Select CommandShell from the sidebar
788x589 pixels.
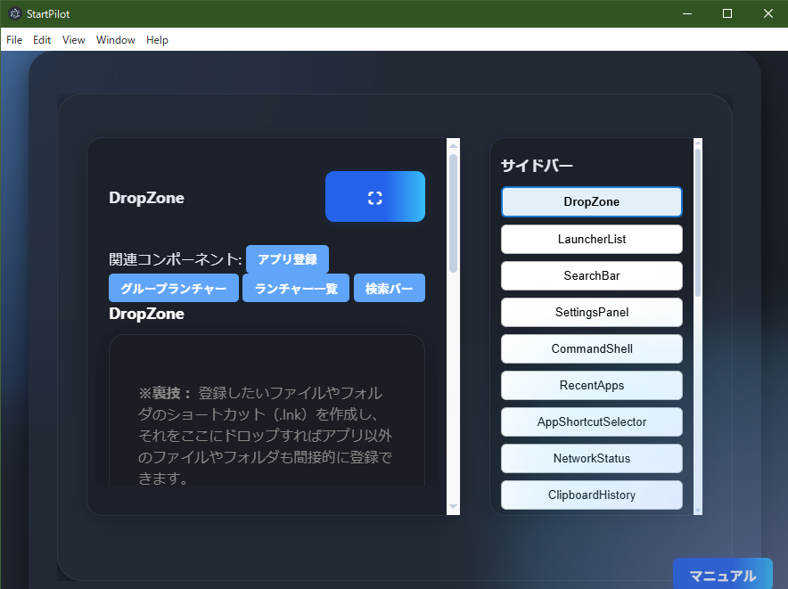pos(591,348)
